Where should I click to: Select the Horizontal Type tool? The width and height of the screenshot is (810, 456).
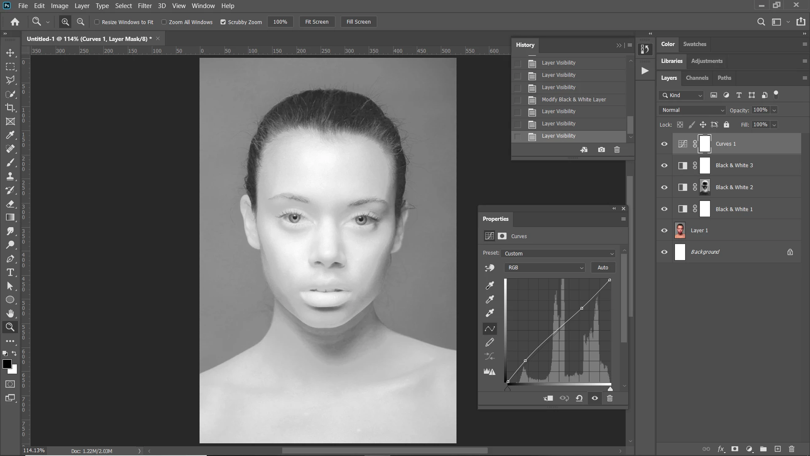pos(10,272)
